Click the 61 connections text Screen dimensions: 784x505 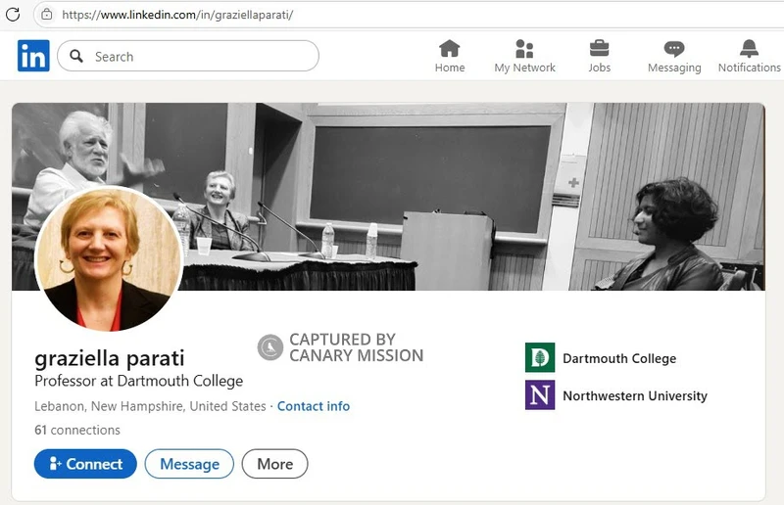tap(77, 430)
